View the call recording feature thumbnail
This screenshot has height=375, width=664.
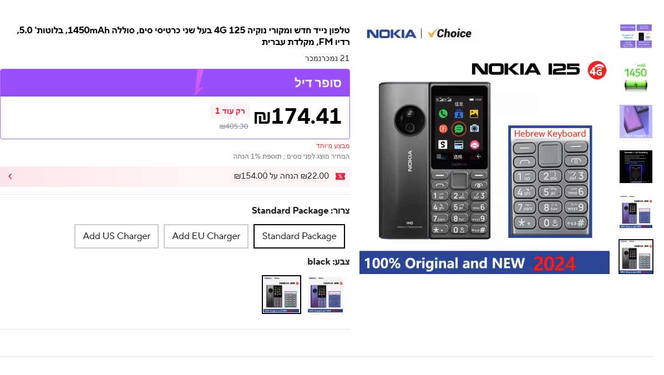point(636,166)
